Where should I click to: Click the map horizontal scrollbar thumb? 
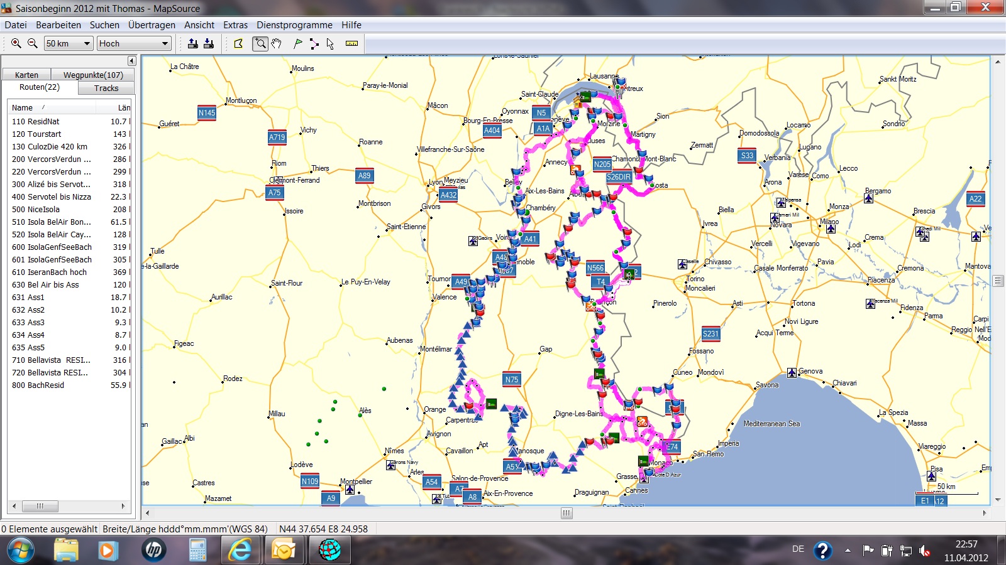567,513
